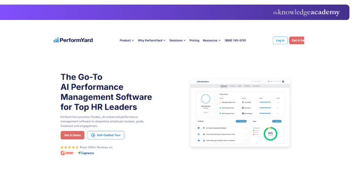Expand the Solutions dropdown
354x187 pixels.
coord(177,40)
